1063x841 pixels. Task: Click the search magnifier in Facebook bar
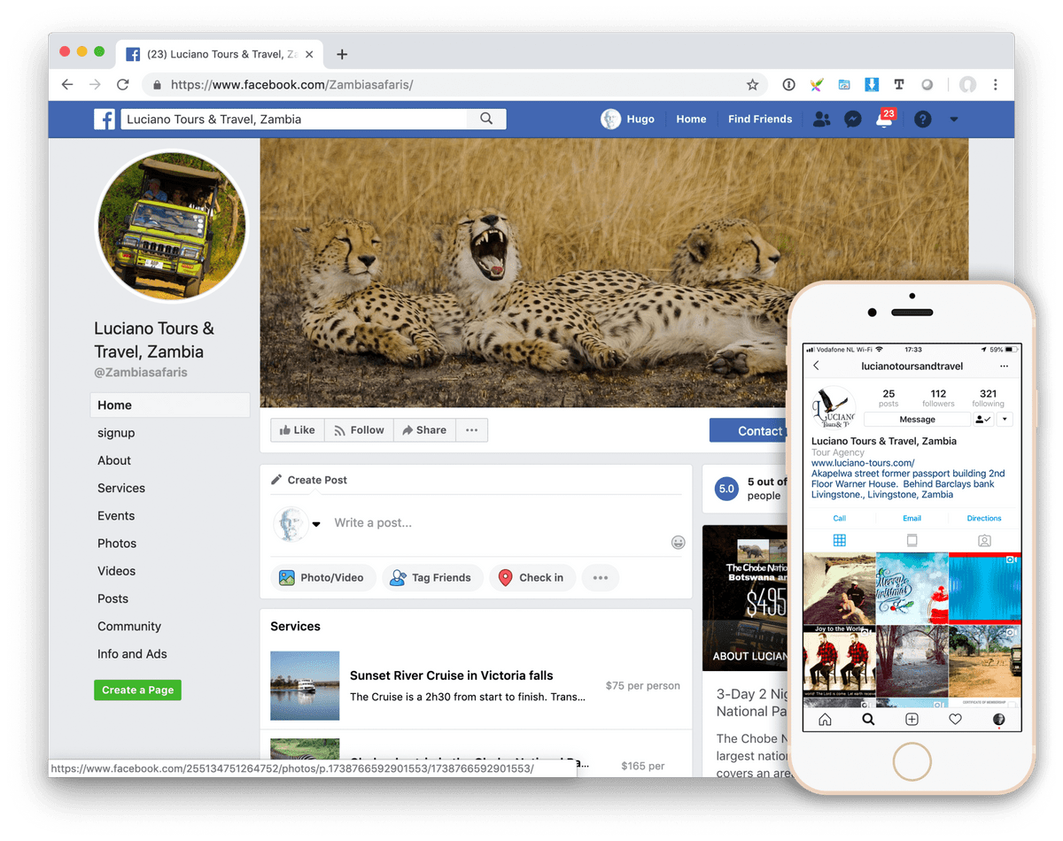(x=486, y=119)
